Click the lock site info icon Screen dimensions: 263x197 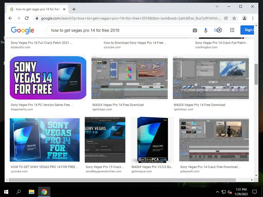37,18
